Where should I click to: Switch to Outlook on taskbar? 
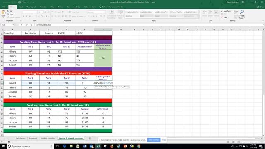click(92, 146)
